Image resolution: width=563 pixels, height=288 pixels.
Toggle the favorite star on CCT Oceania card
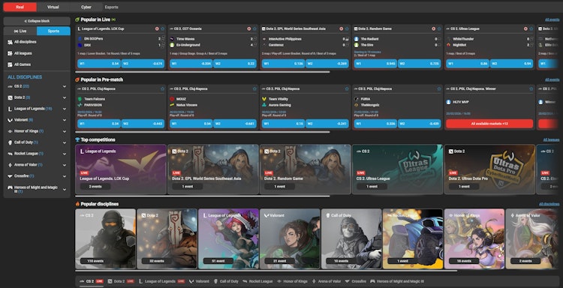254,28
